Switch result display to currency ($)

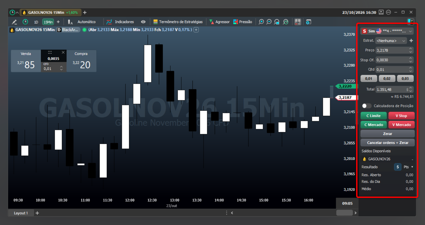(x=398, y=167)
